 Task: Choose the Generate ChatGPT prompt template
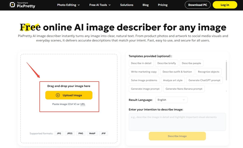point(204,80)
